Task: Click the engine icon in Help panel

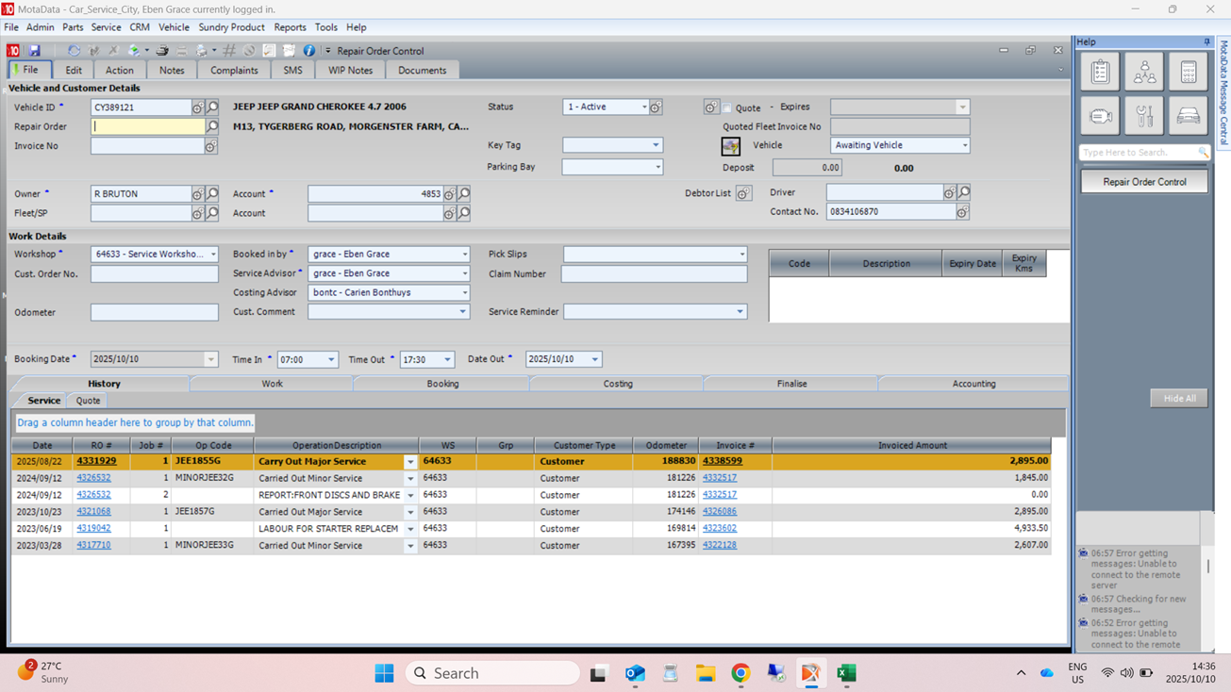Action: click(1100, 116)
